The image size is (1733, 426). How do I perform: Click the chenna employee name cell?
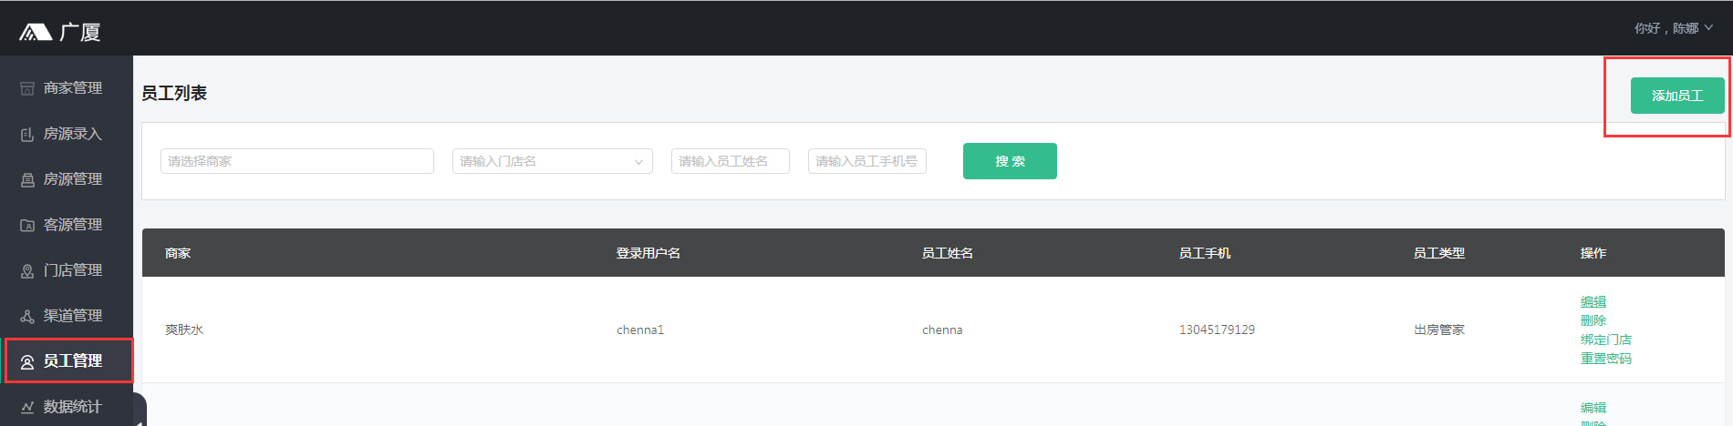click(942, 330)
